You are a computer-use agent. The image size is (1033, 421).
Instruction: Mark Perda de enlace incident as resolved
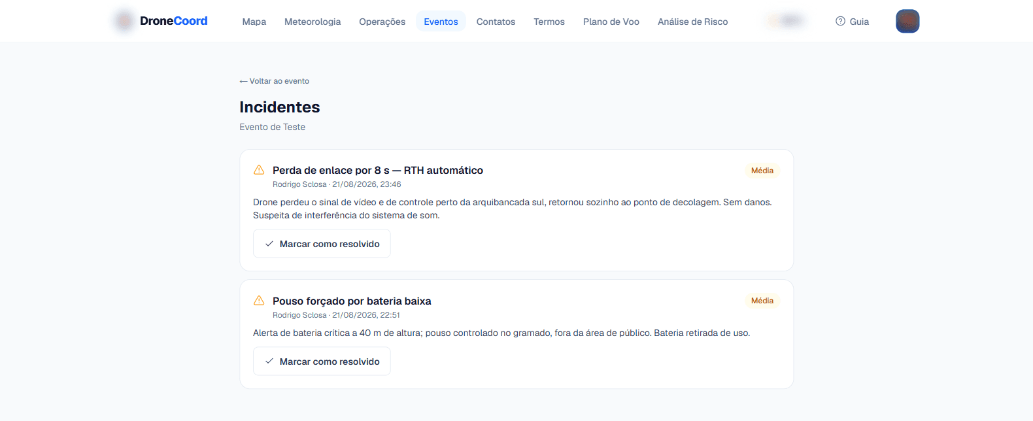(322, 244)
